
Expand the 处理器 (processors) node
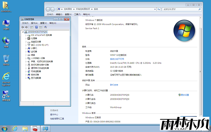click(x=26, y=38)
